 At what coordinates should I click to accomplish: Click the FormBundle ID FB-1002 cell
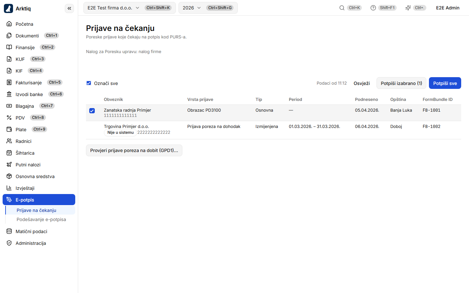432,126
